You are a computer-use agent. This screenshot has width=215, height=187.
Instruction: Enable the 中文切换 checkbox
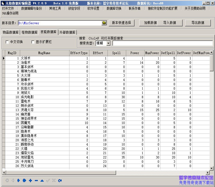pos(7,42)
